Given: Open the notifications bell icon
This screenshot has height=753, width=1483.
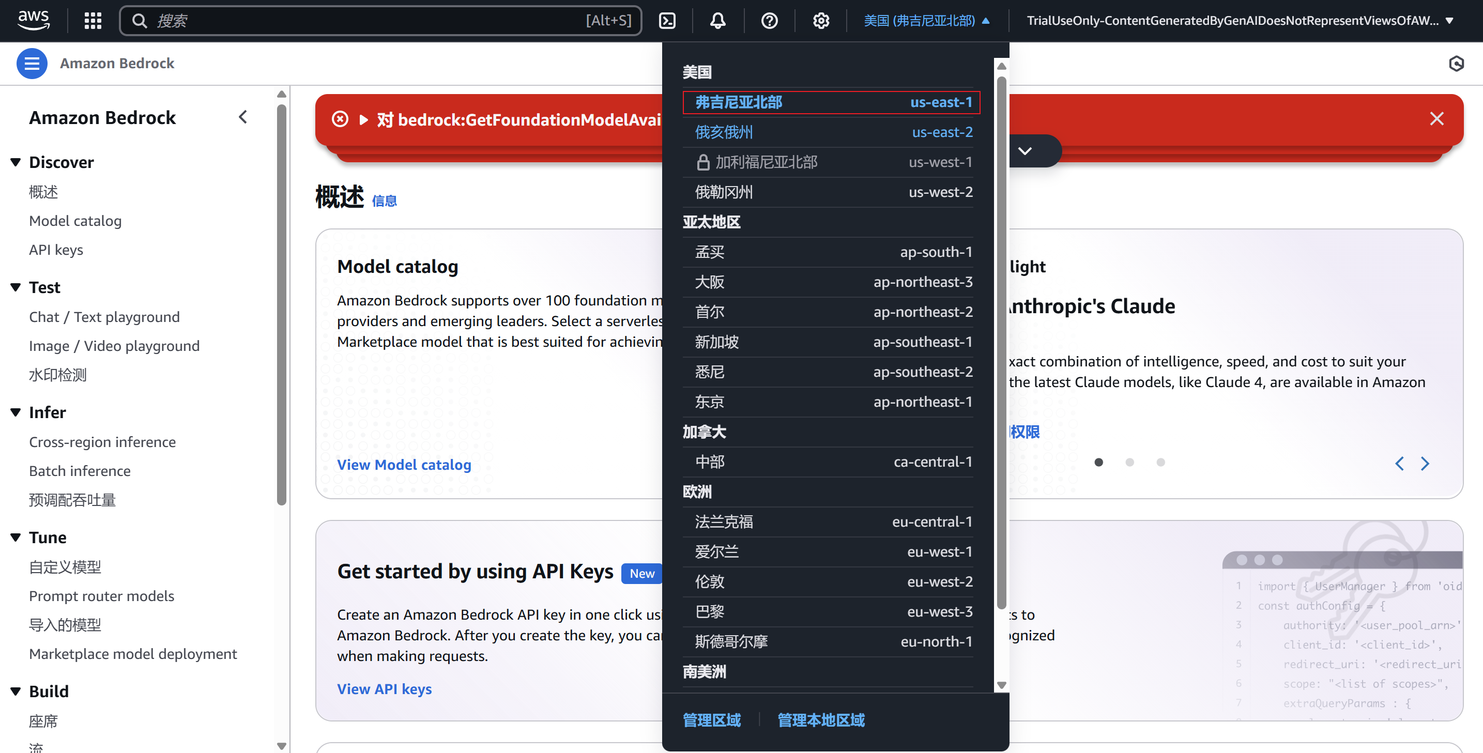Looking at the screenshot, I should tap(717, 21).
